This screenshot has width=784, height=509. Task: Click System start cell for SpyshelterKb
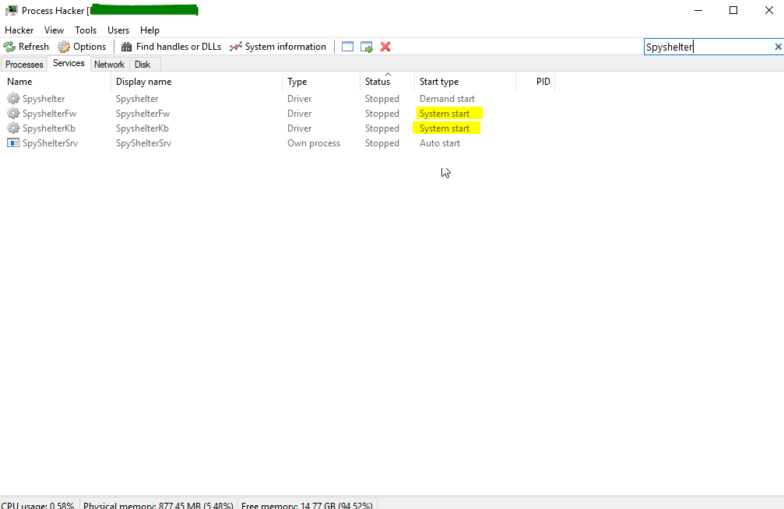(445, 128)
